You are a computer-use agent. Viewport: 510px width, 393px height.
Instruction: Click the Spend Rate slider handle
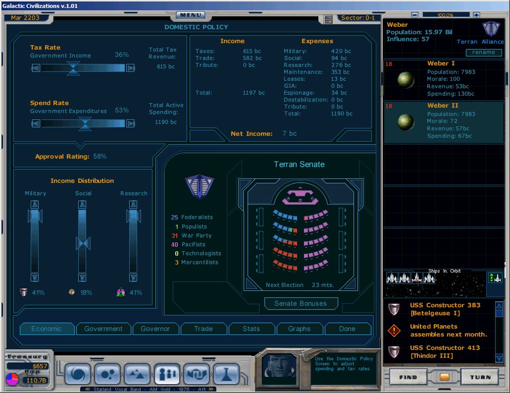tap(85, 124)
